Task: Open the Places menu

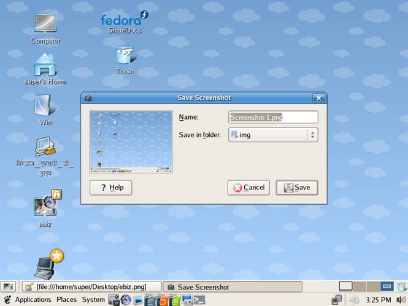Action: tap(66, 300)
